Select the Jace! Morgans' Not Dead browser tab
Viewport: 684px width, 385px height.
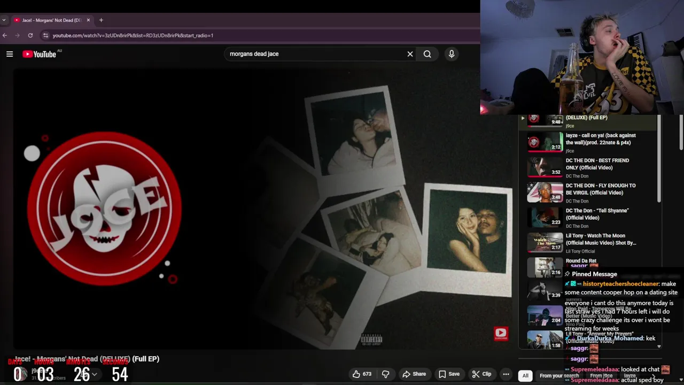click(x=51, y=20)
